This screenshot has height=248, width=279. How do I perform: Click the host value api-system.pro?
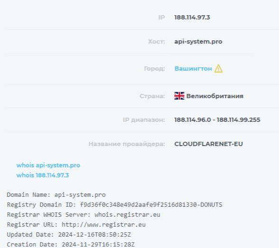pos(198,42)
